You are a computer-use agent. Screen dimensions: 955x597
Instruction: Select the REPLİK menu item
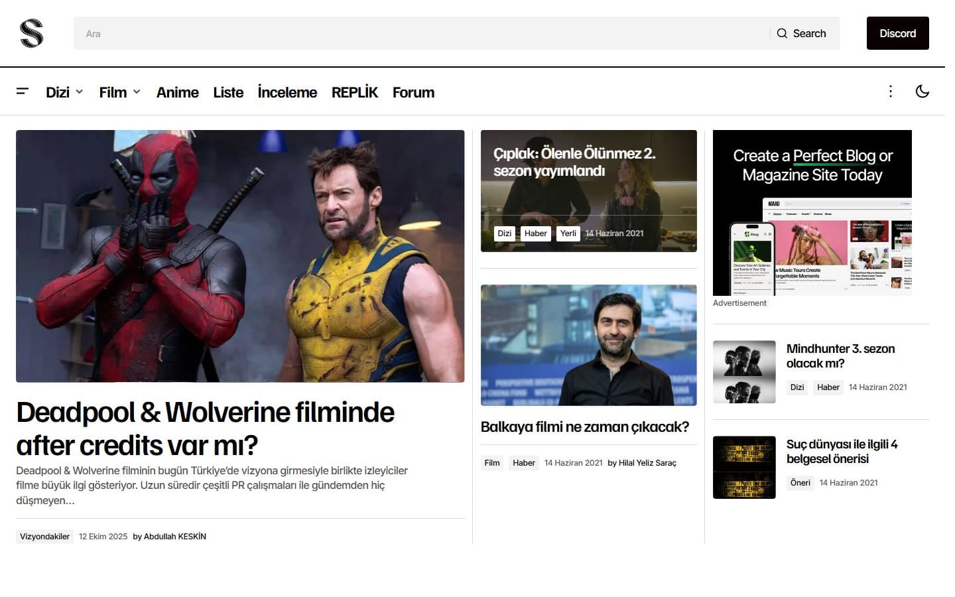[355, 92]
